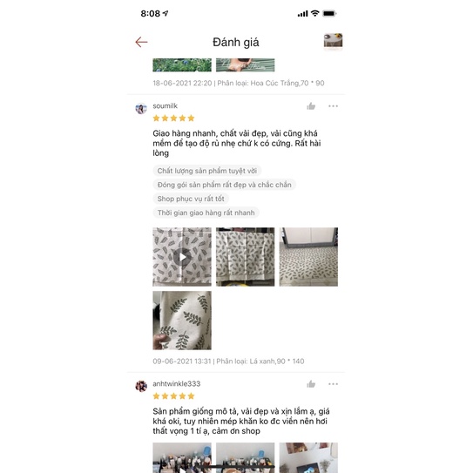Like anhtwinkle333's review with thumbs-up

pos(311,384)
